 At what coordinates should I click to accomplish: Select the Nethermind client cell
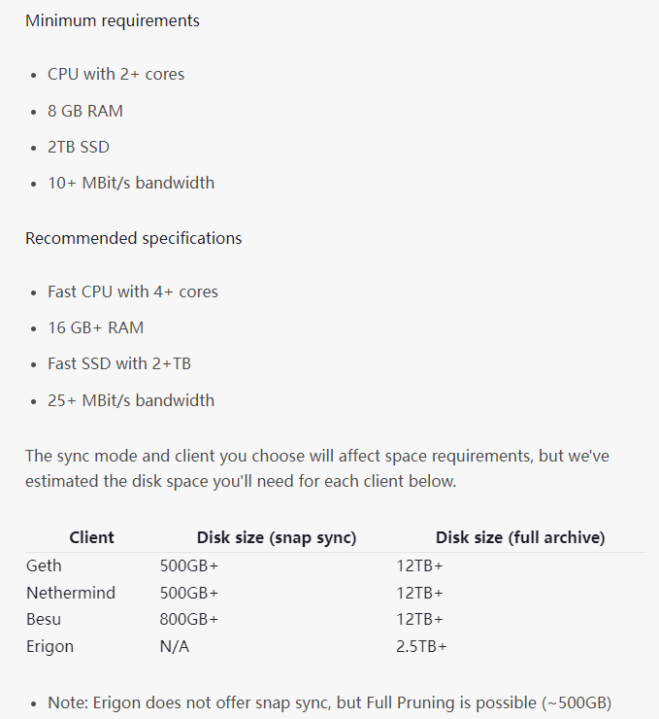click(x=71, y=593)
